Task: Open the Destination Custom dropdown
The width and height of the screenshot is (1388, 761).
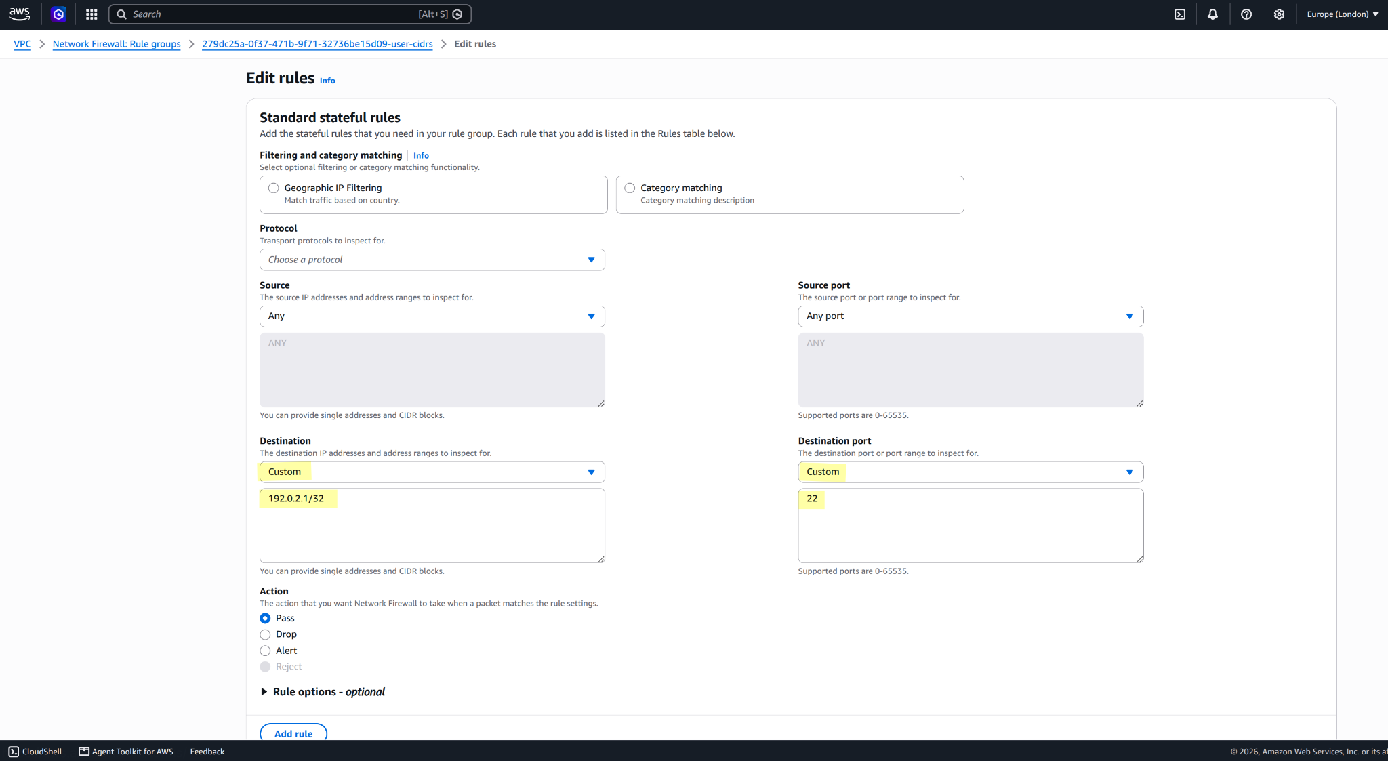Action: [x=432, y=472]
